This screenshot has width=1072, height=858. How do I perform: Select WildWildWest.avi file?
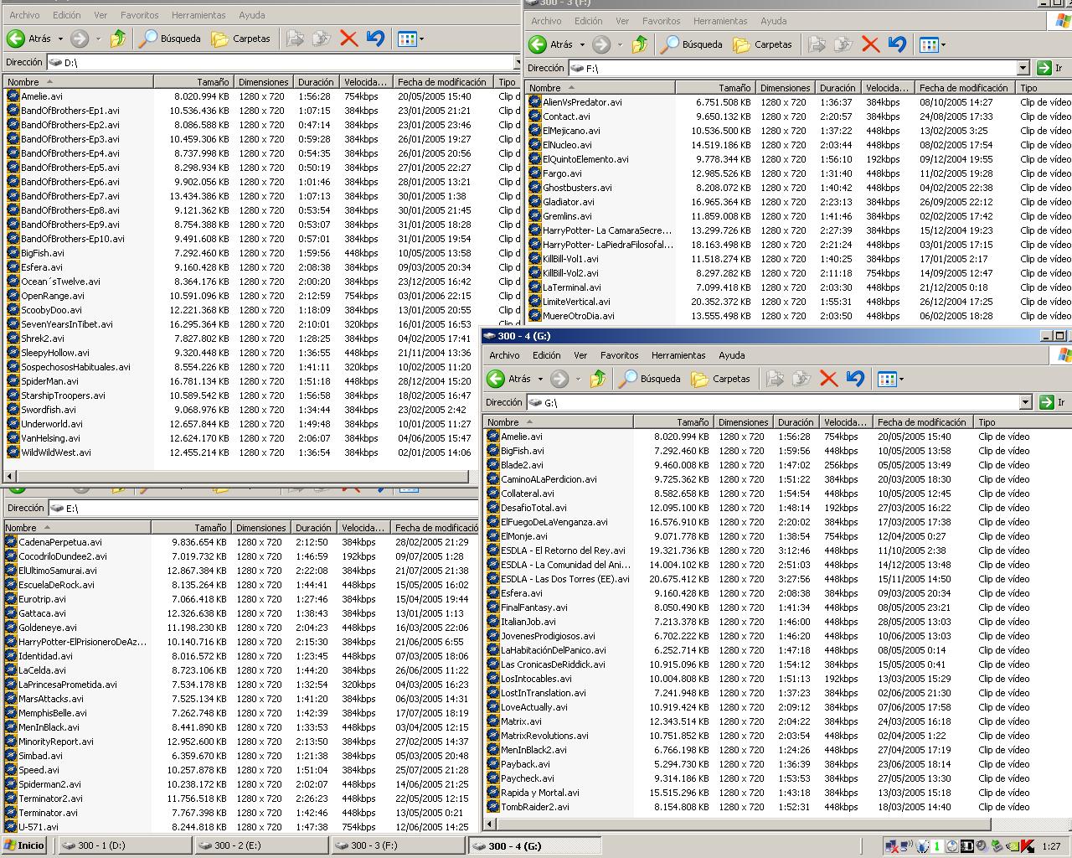click(x=55, y=452)
